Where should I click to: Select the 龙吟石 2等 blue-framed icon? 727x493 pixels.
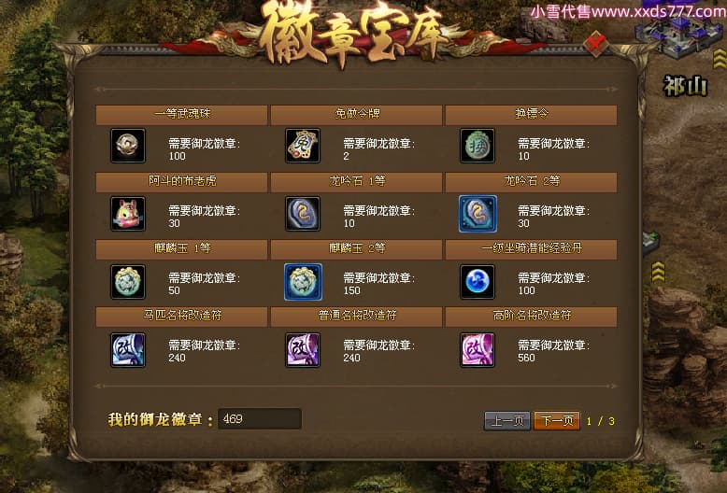[x=478, y=214]
